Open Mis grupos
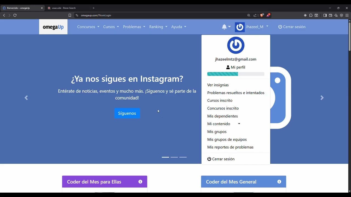This screenshot has height=197, width=351. coord(217,132)
